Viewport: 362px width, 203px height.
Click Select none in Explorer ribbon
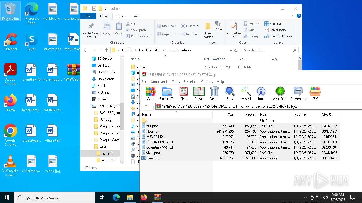pyautogui.click(x=275, y=30)
